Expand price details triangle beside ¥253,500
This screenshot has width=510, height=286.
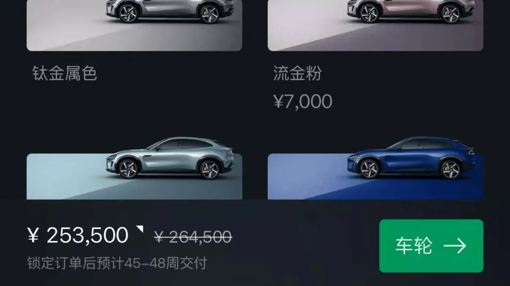point(140,229)
